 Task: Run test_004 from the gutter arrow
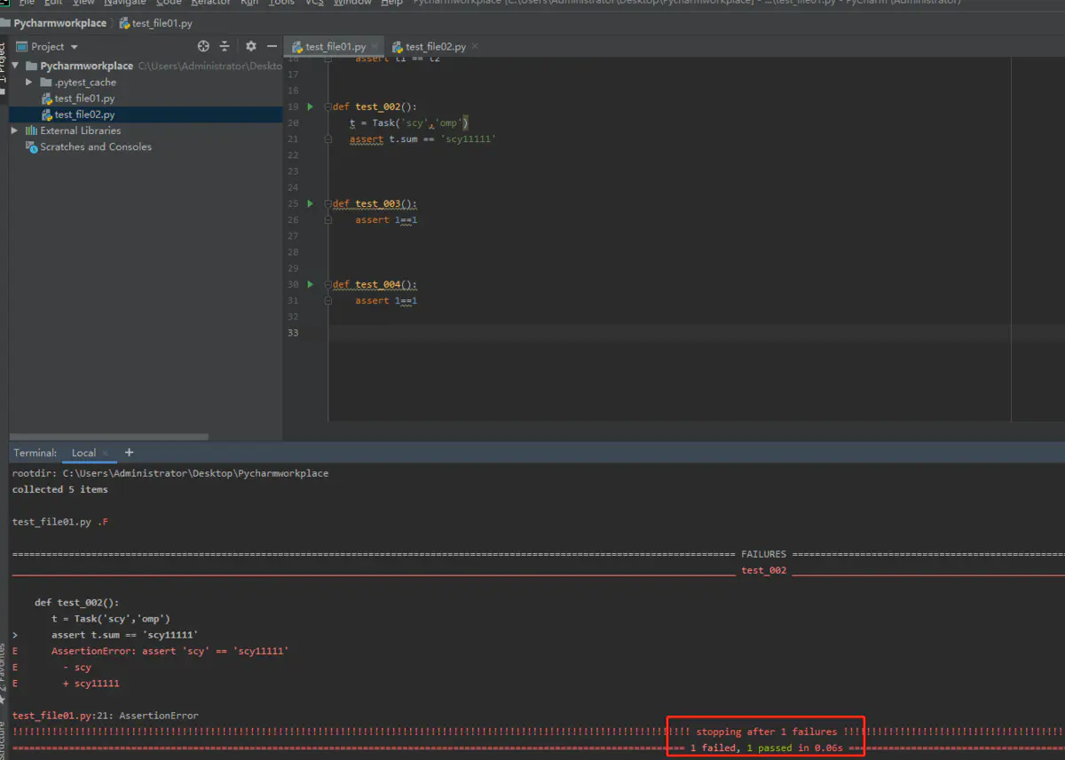pyautogui.click(x=310, y=284)
